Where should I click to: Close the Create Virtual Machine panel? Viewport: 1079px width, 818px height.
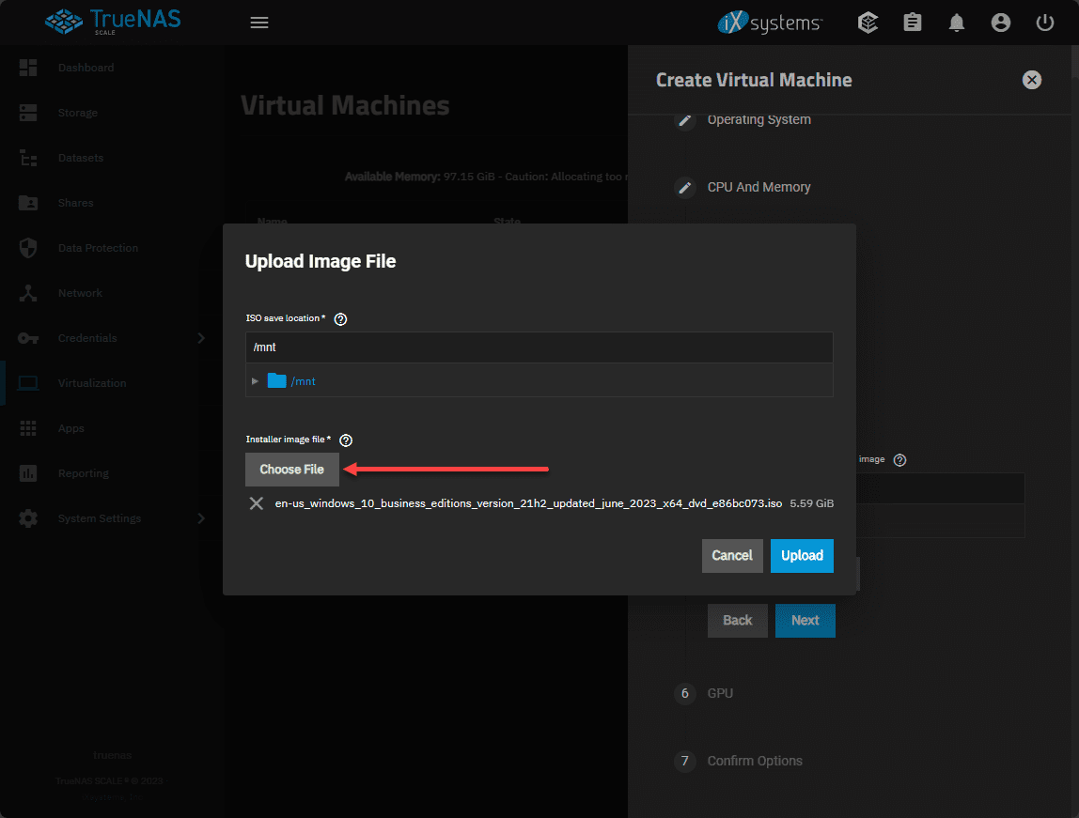click(x=1032, y=80)
